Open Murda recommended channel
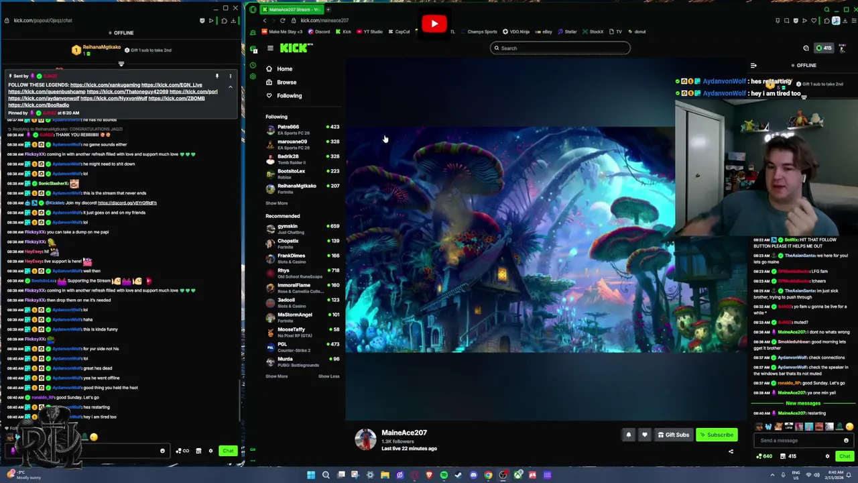The image size is (858, 483). click(x=302, y=362)
